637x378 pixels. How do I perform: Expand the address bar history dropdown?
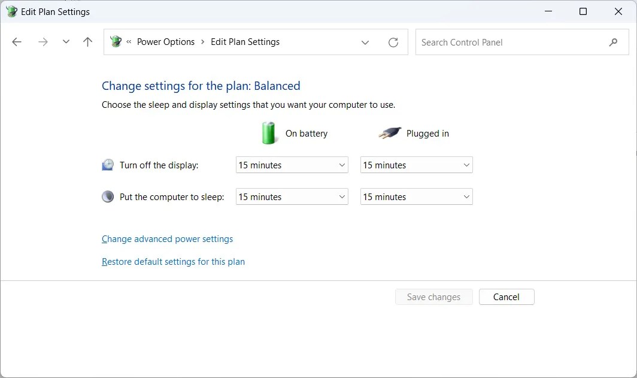coord(365,42)
